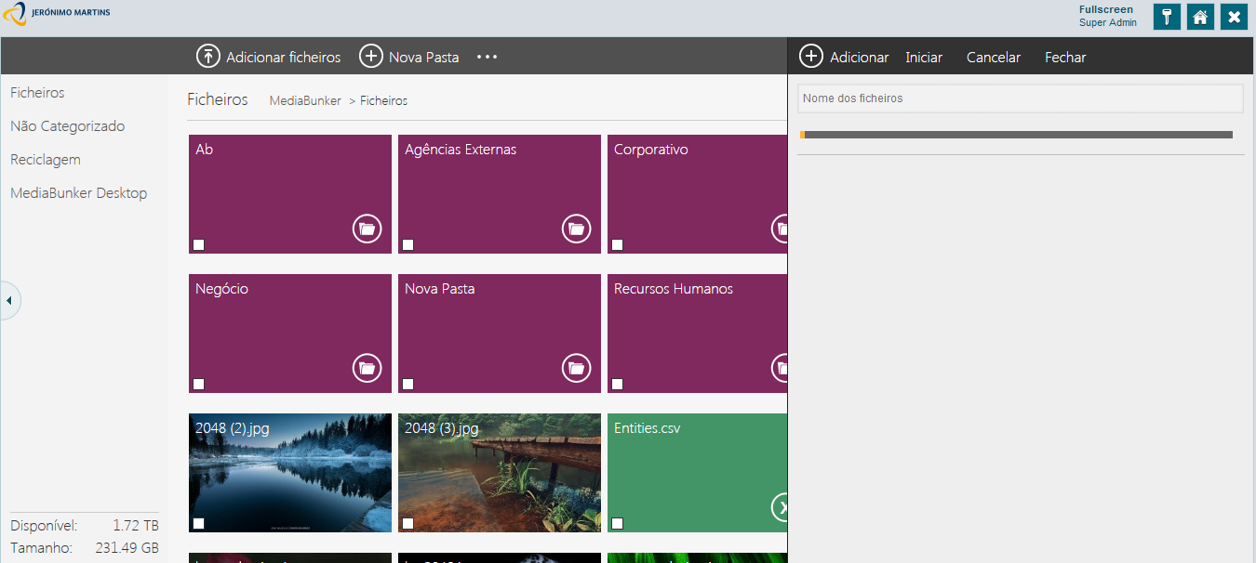Click Cancelar in upload panel
The height and width of the screenshot is (563, 1256).
[x=994, y=57]
